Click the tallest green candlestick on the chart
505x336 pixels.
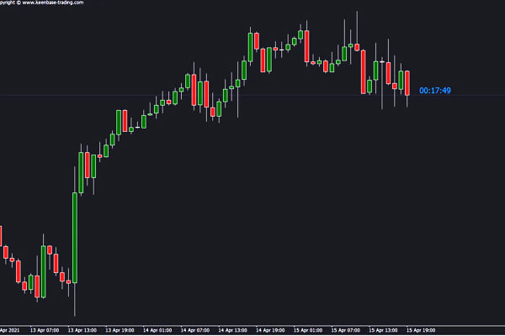click(x=75, y=238)
